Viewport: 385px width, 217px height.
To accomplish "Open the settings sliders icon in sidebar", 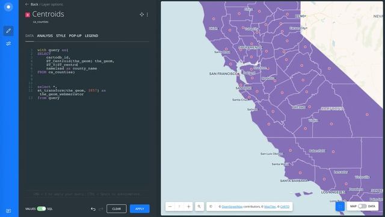I will click(x=8, y=44).
